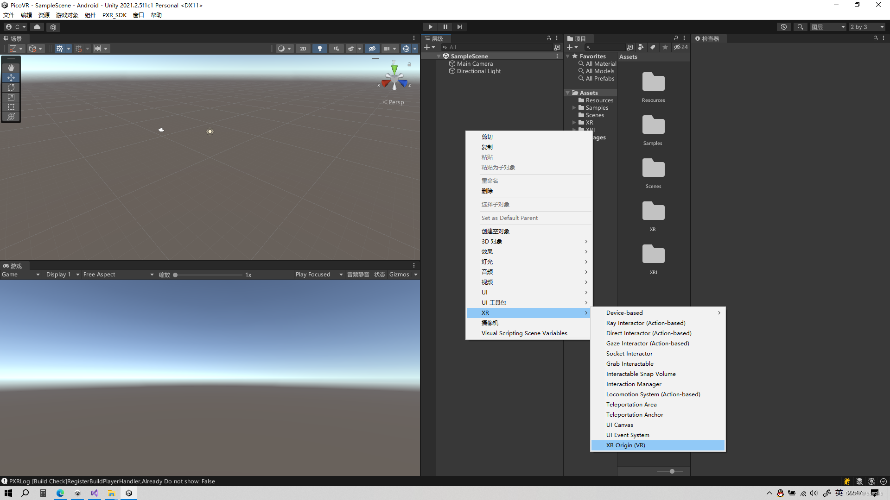This screenshot has width=890, height=500.
Task: Open the Undo history icon
Action: click(783, 27)
